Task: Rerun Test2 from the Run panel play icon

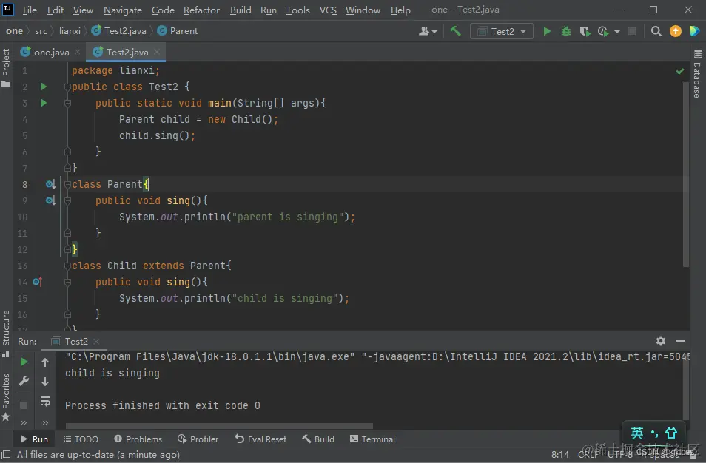Action: [x=24, y=362]
